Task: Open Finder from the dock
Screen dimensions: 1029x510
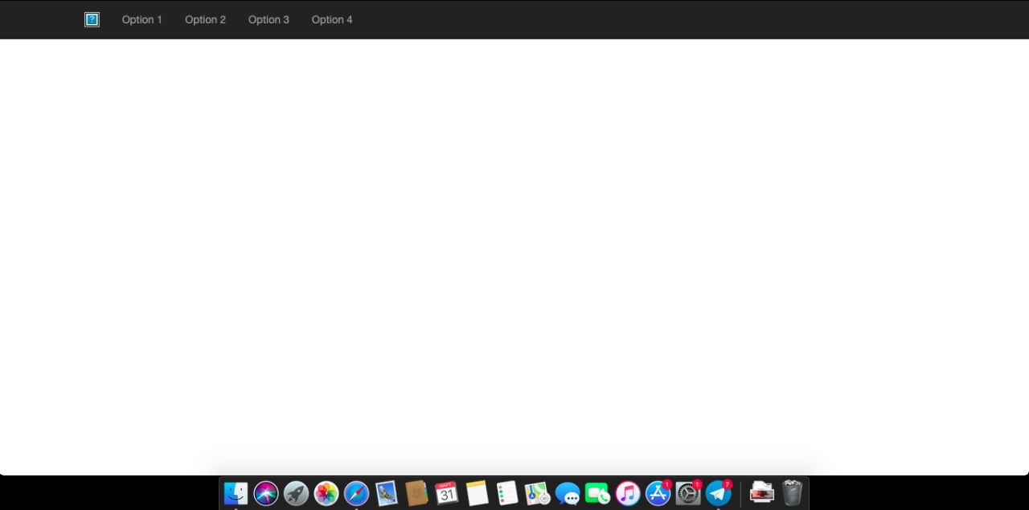Action: tap(236, 493)
